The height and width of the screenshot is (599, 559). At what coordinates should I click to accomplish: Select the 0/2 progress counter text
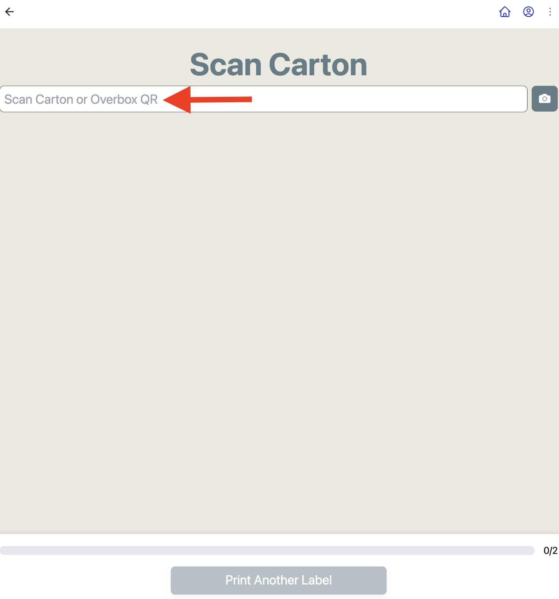(x=550, y=551)
